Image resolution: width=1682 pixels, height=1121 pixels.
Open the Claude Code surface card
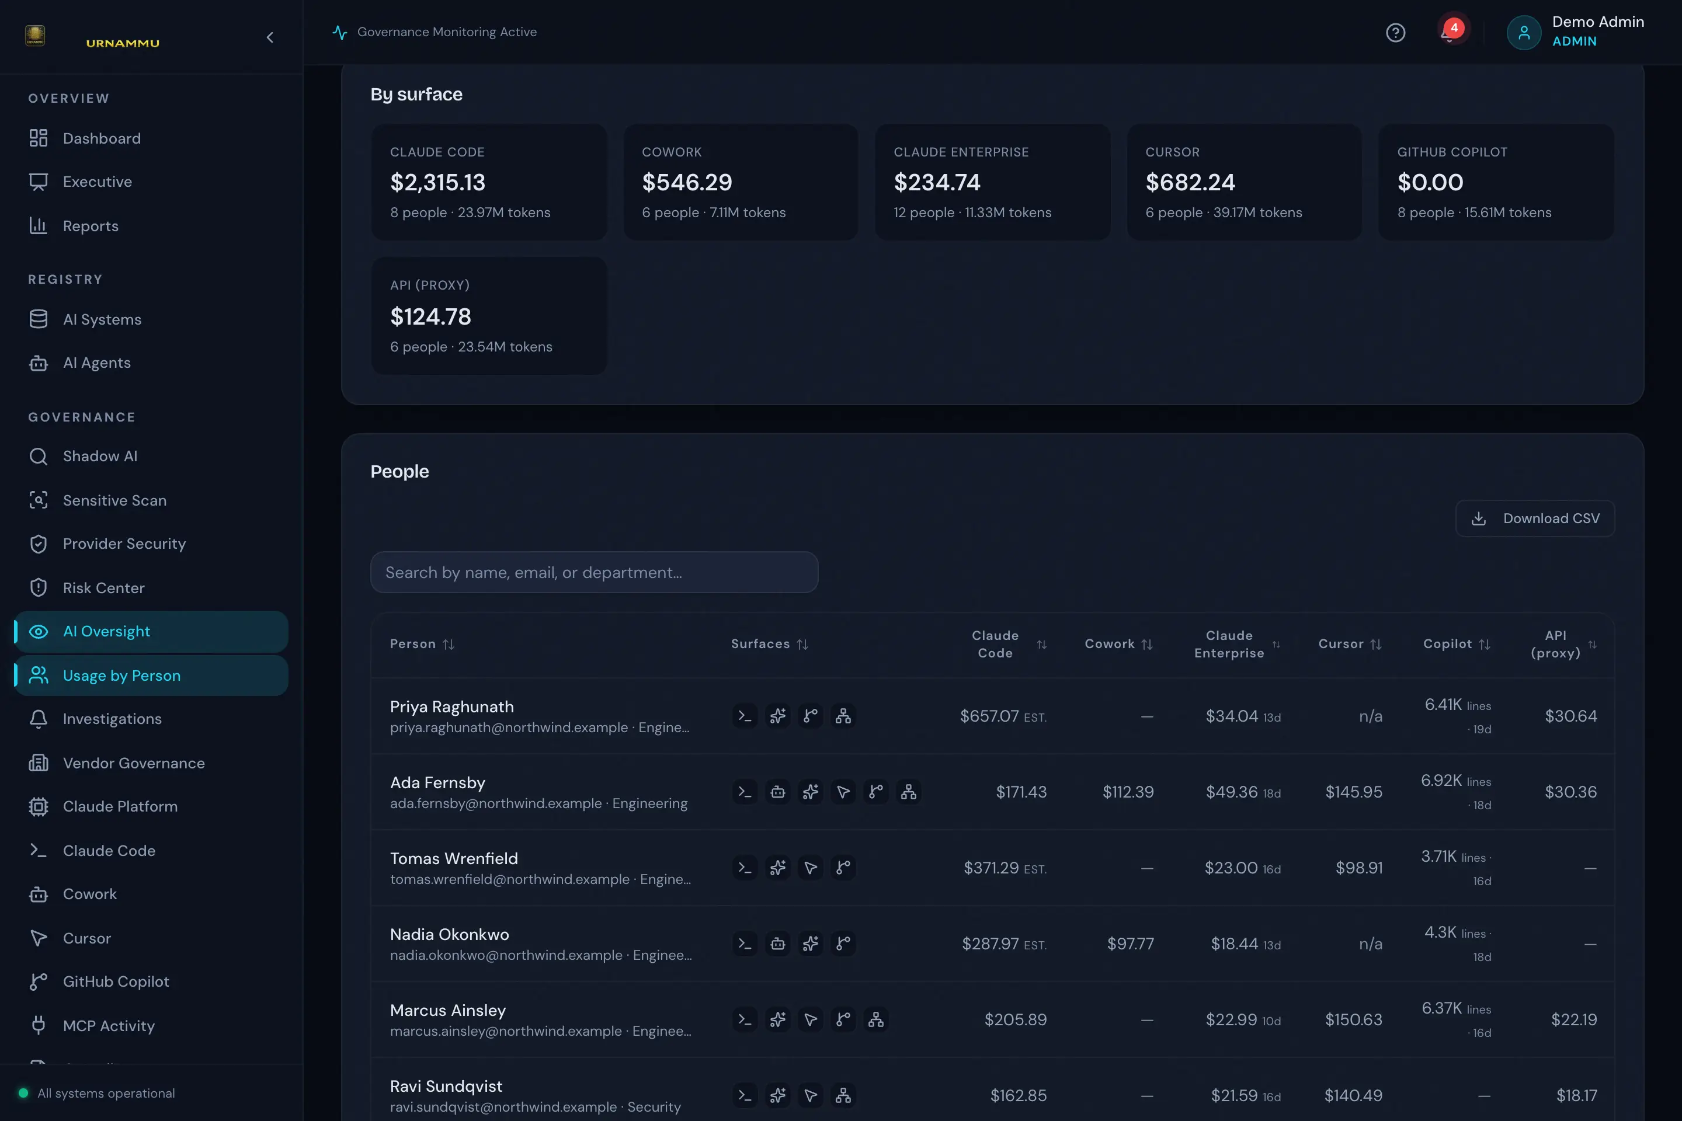point(489,182)
